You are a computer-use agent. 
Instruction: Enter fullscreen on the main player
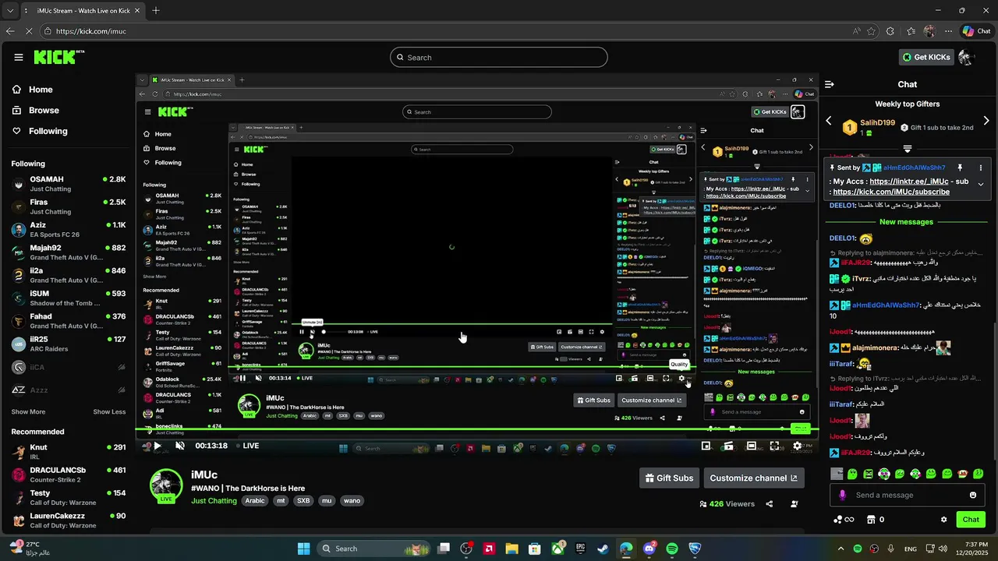point(774,446)
